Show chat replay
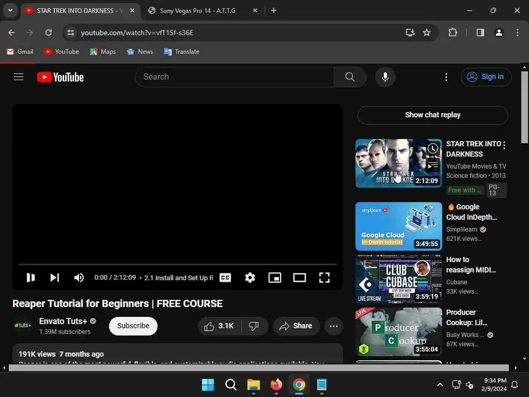 tap(432, 115)
